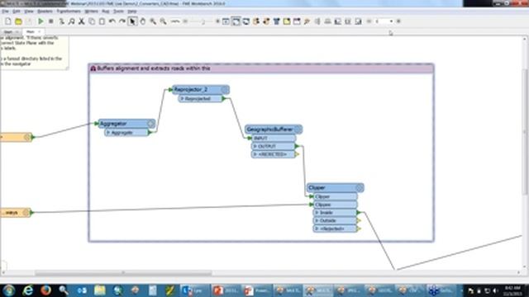Screen dimensions: 529x297
Task: Expand the Reprojected output port arrow
Action: (x=182, y=99)
